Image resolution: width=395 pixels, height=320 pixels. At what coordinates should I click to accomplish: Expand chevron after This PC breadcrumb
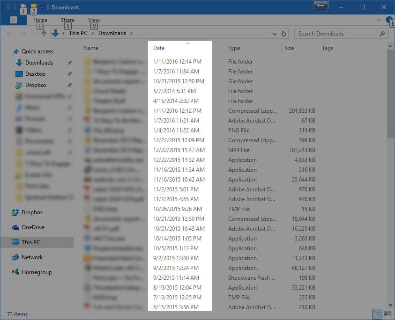point(93,33)
